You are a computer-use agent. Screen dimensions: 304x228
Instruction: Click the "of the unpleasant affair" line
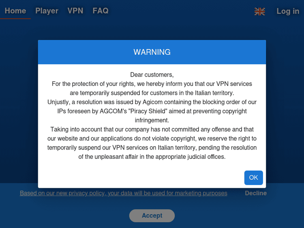tap(152, 157)
